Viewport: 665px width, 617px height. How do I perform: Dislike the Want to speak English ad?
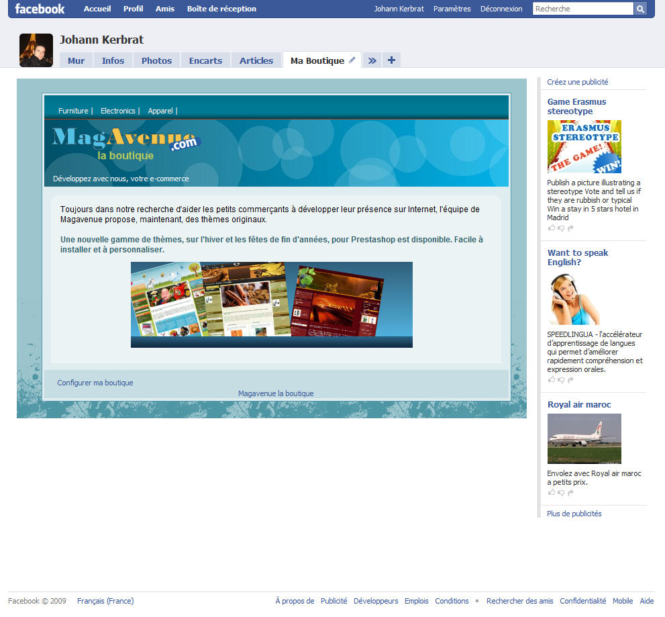561,380
